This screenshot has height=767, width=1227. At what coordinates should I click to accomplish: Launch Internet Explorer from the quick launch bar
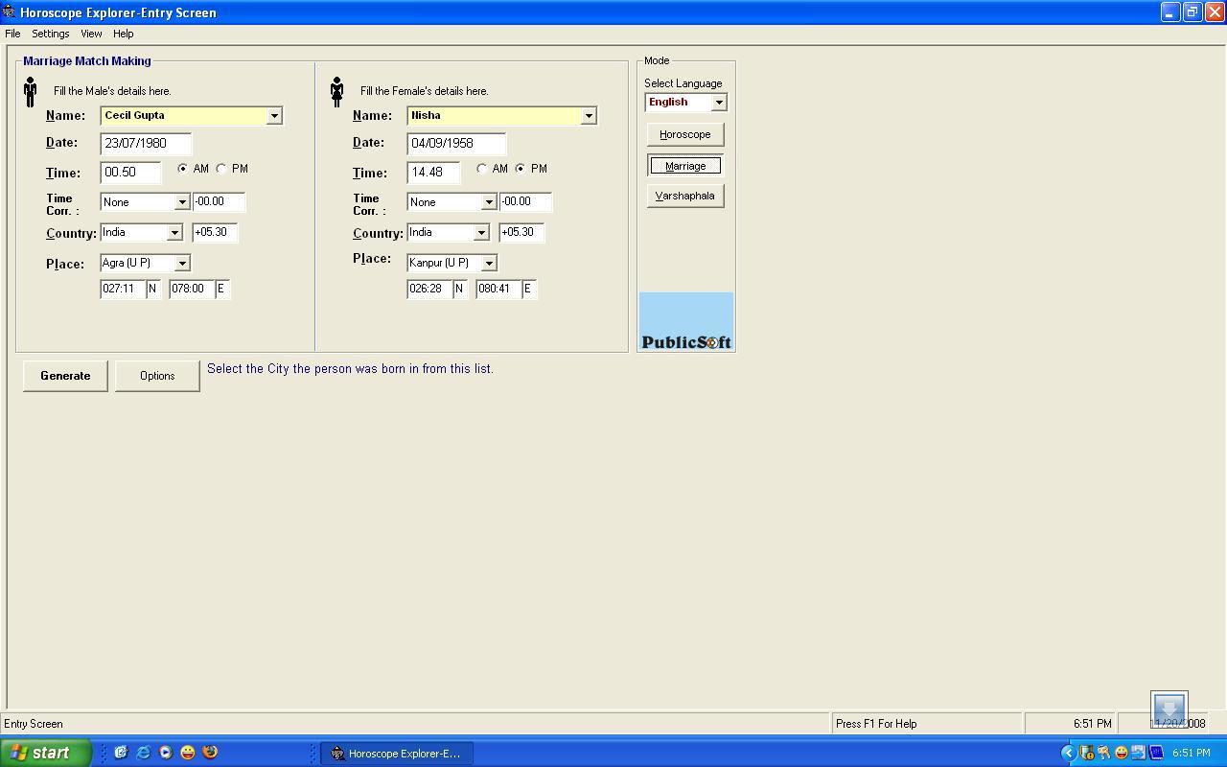point(143,753)
